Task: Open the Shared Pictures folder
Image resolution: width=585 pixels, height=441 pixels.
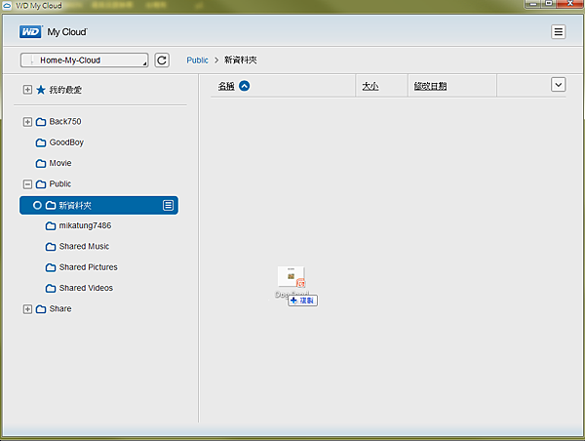Action: click(x=88, y=267)
